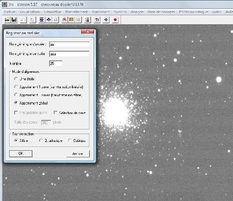233x201 pixels.
Task: Open the Traitement menu
Action: (x=101, y=12)
